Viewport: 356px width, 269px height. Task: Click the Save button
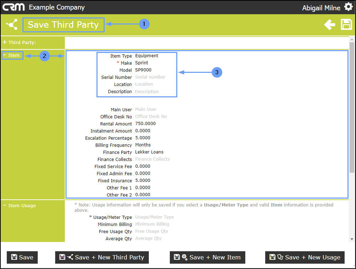pos(22,257)
